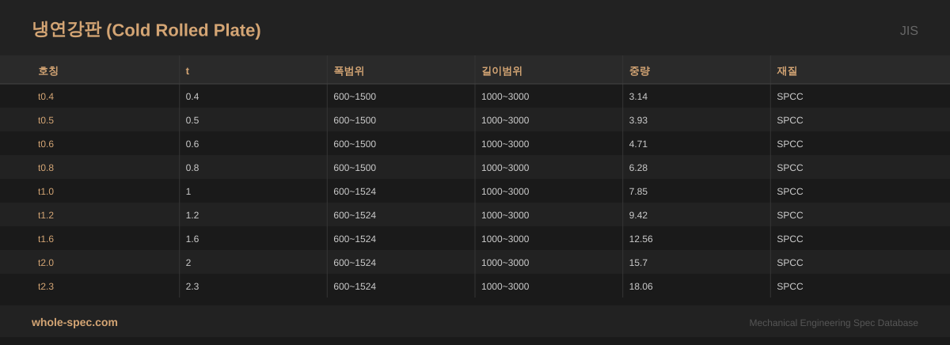Select the t2.3 designation entry
The width and height of the screenshot is (950, 345).
[46, 286]
